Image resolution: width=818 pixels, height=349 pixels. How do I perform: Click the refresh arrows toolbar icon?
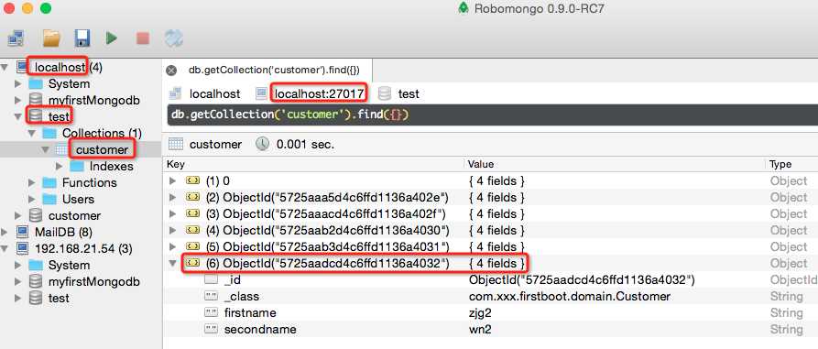[173, 38]
